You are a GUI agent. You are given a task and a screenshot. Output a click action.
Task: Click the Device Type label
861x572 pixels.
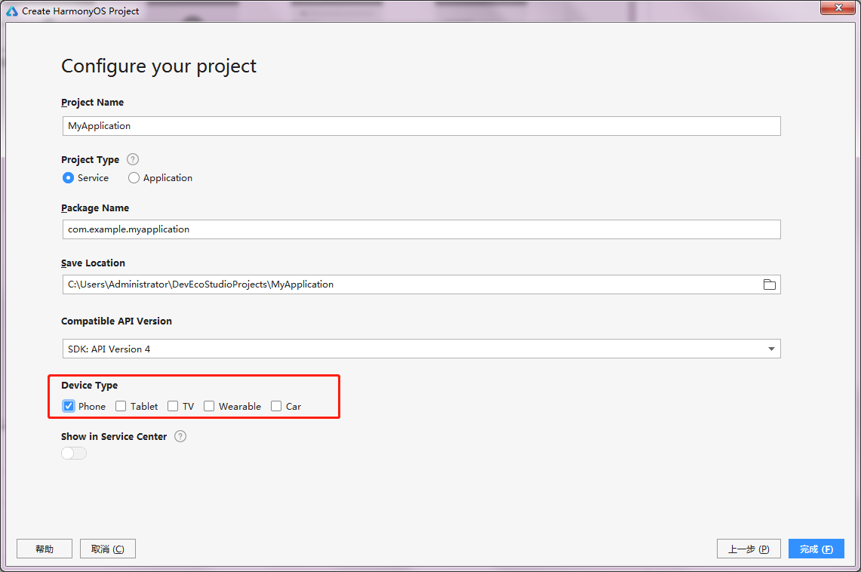[90, 386]
